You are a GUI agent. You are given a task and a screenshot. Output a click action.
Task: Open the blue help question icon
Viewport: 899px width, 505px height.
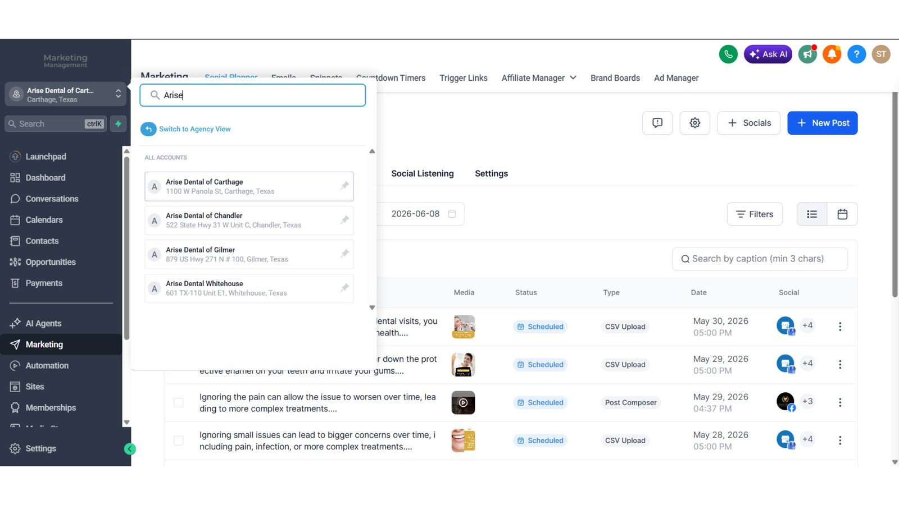point(856,54)
